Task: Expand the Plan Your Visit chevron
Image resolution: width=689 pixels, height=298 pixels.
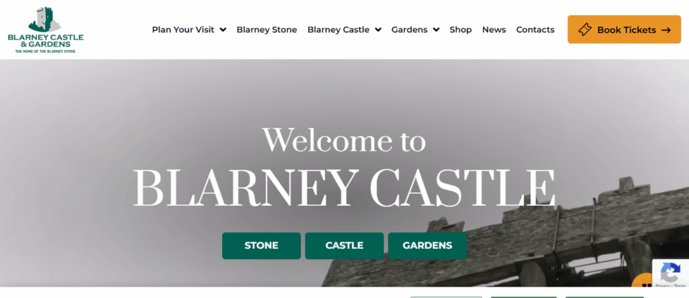Action: (x=223, y=30)
